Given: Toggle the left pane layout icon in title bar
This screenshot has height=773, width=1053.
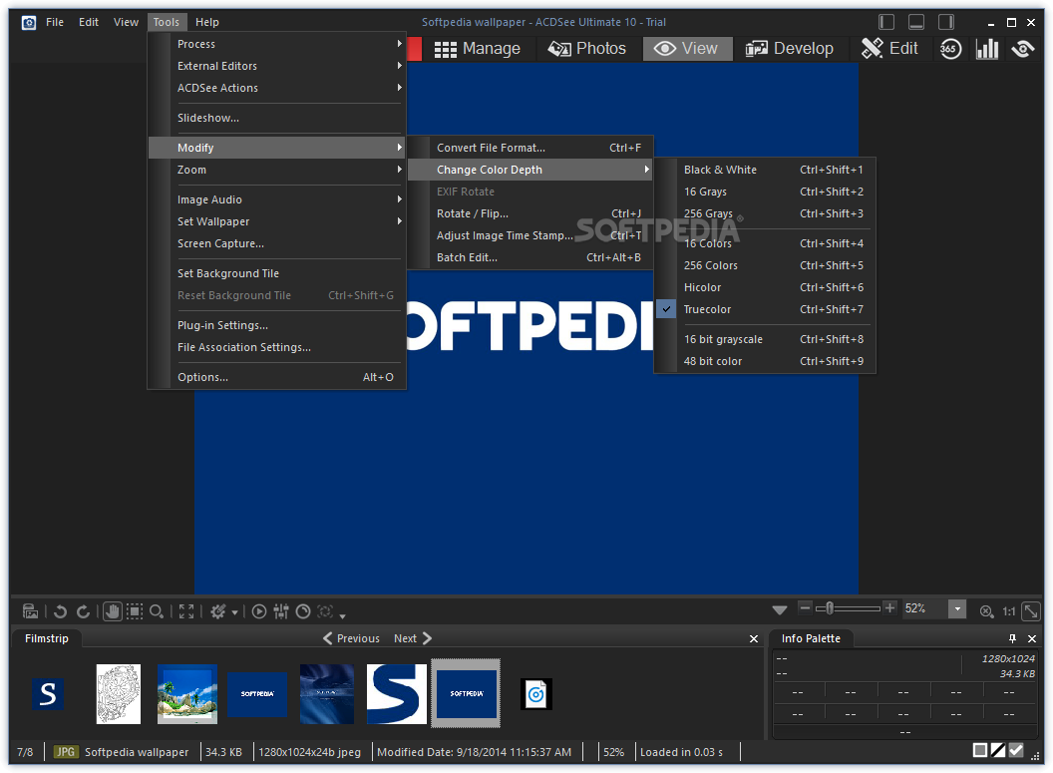Looking at the screenshot, I should tap(886, 22).
